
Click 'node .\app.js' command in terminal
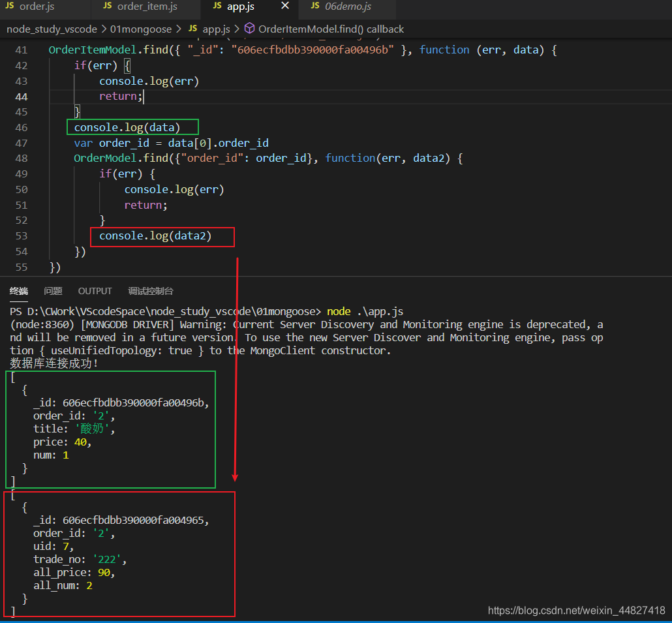[365, 312]
